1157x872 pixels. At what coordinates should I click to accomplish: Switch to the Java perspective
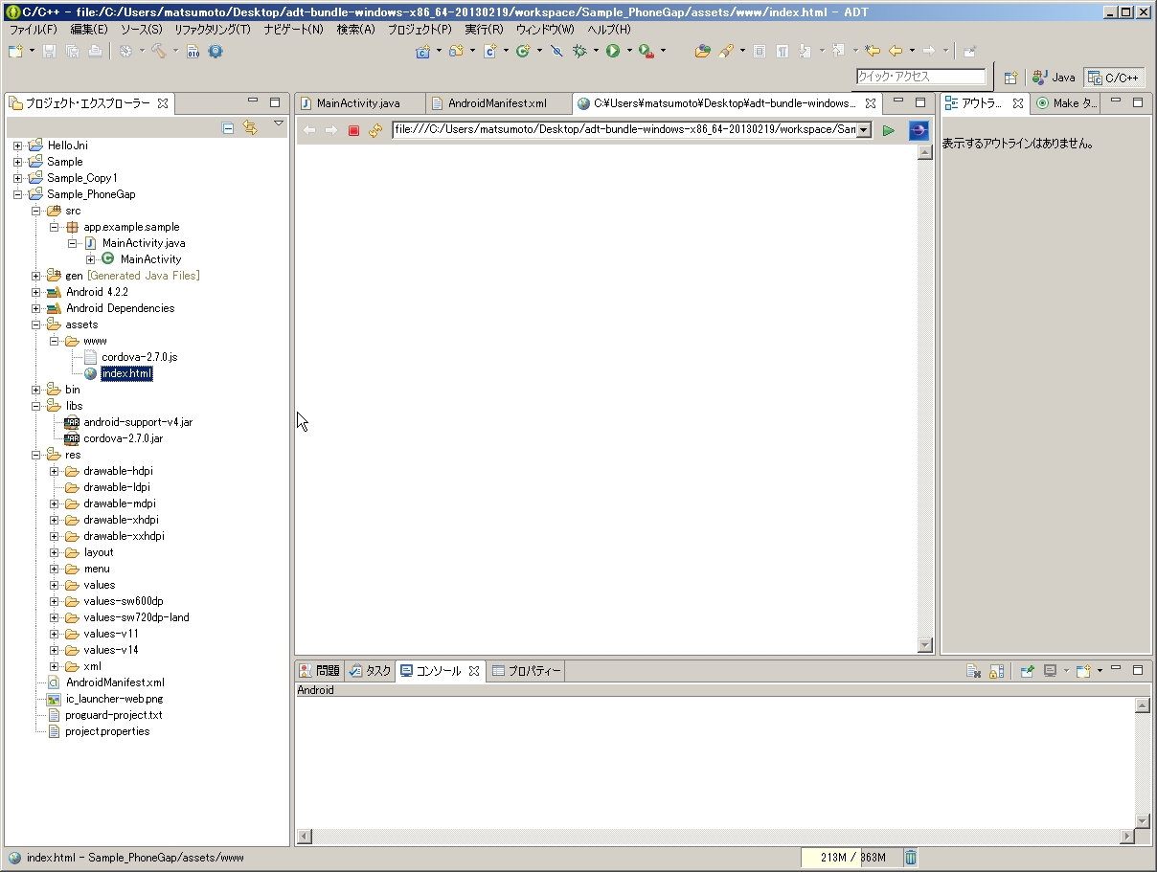1055,78
